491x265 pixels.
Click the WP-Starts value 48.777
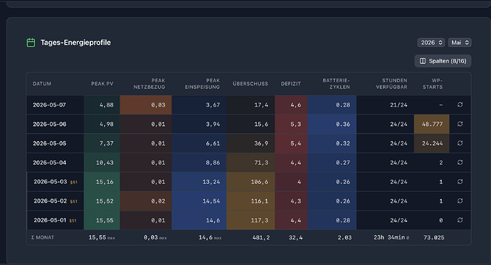[432, 124]
